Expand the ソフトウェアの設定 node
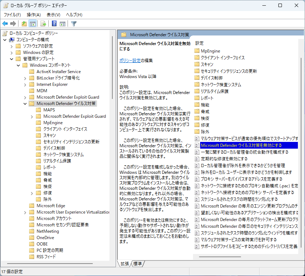This screenshot has height=276, width=305. (x=11, y=46)
